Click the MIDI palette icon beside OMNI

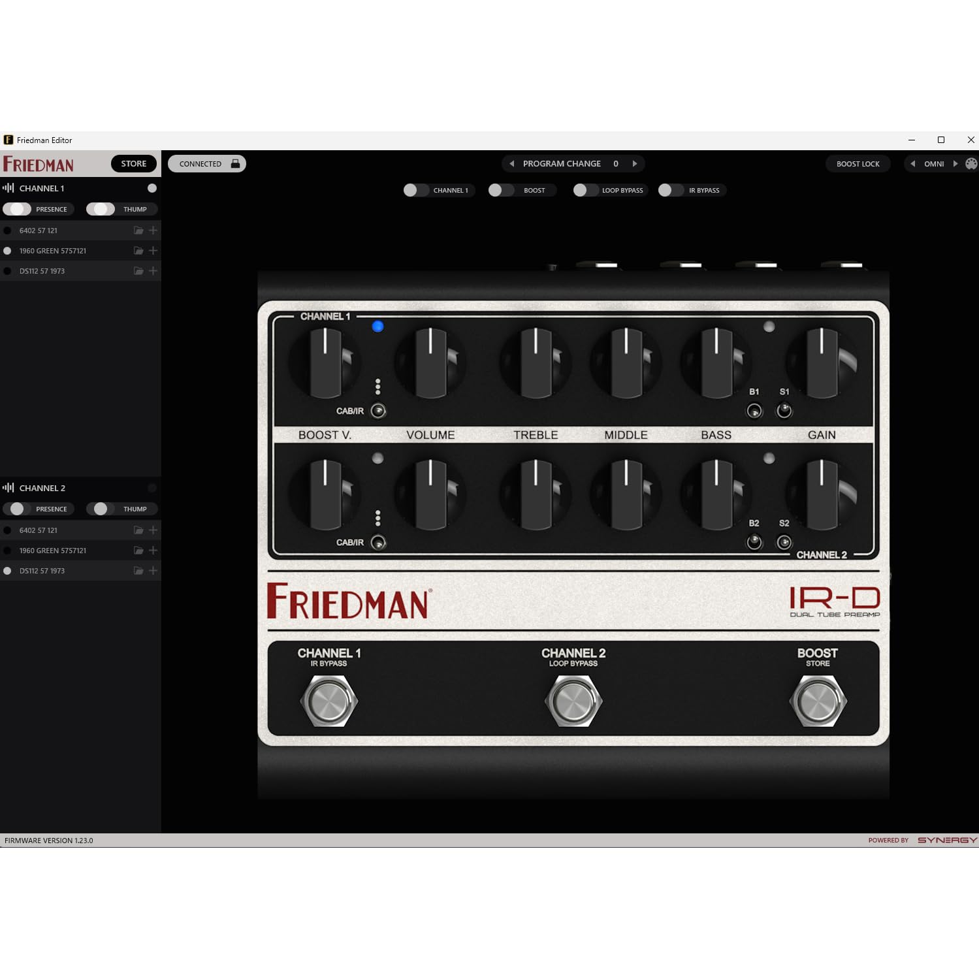click(x=971, y=164)
